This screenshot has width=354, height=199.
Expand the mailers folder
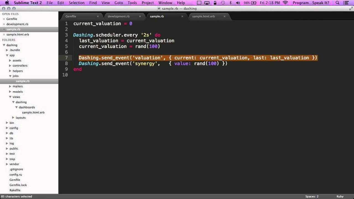click(10, 87)
